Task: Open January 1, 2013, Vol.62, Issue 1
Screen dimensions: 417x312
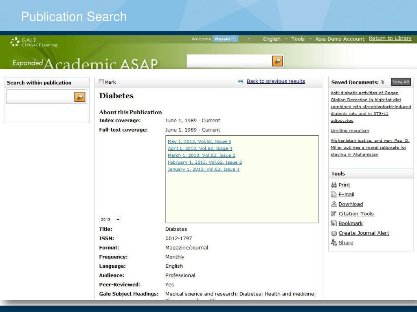Action: [204, 169]
